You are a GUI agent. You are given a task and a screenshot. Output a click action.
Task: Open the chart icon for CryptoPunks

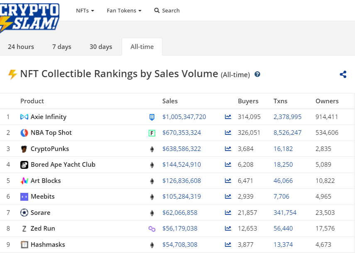pyautogui.click(x=228, y=148)
